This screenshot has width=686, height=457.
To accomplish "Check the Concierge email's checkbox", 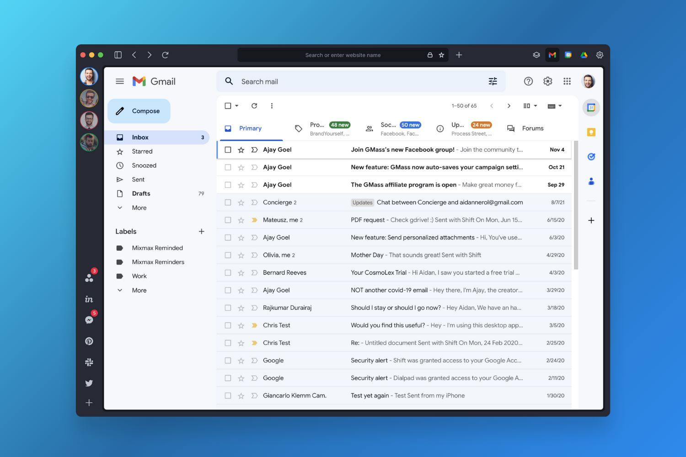I will tap(228, 202).
